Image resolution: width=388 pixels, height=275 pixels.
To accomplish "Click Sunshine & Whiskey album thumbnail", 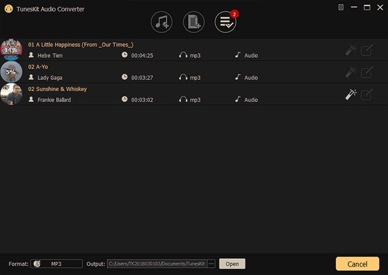I will click(11, 94).
